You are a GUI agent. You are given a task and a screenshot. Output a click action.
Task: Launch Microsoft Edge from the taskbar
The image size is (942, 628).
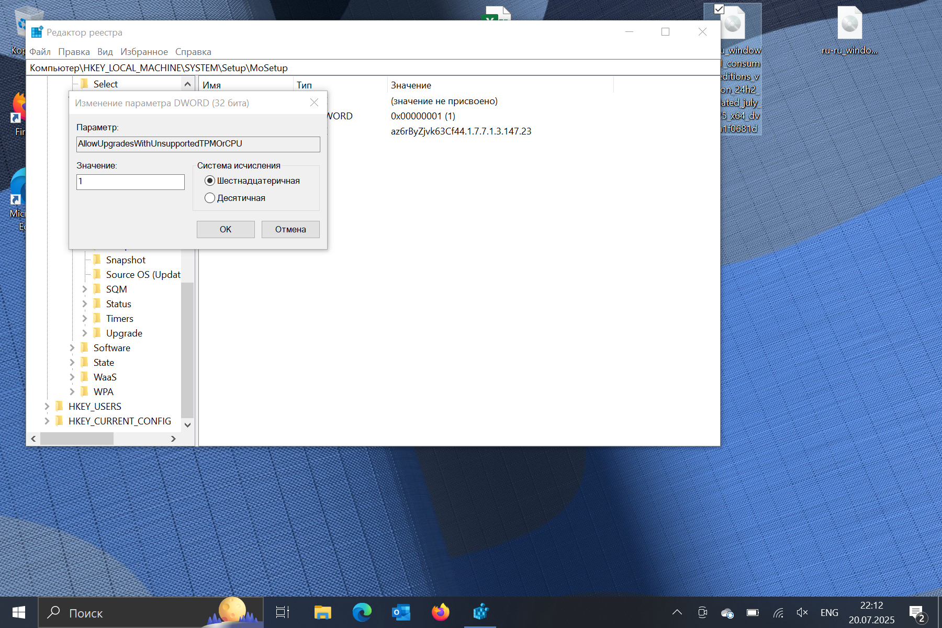[x=362, y=612]
